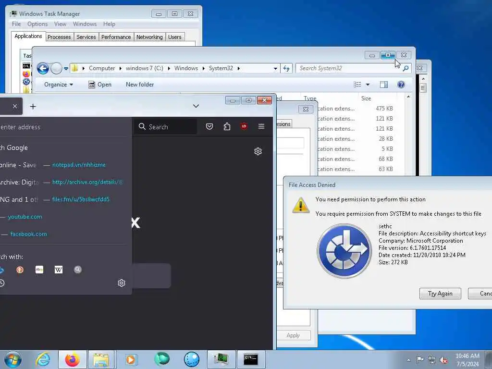Open Explorer recent pages dropdown arrow
The image size is (492, 369).
coord(66,68)
